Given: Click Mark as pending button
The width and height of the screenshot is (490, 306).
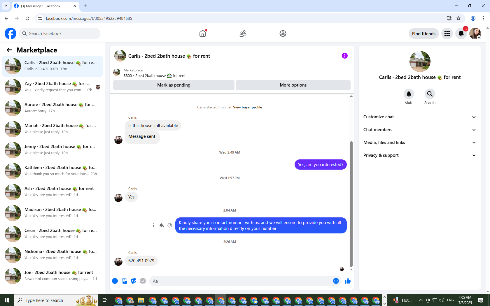Looking at the screenshot, I should (174, 85).
